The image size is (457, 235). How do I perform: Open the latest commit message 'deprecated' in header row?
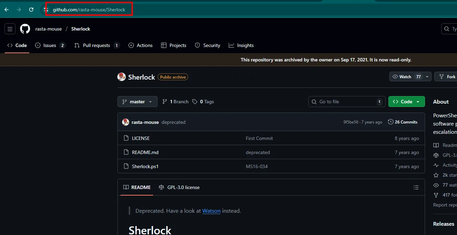tap(173, 122)
